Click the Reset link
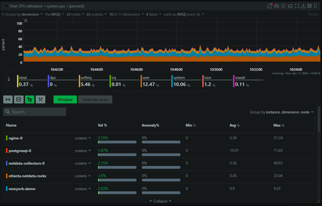Screen dimensions: 322x206 coord(313,14)
